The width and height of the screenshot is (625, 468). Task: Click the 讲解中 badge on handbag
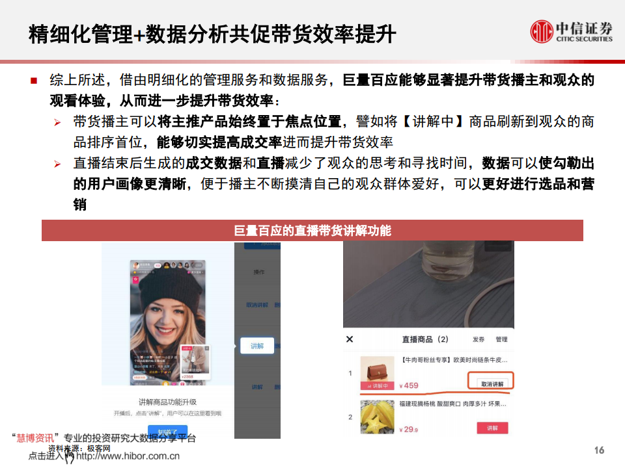coord(377,385)
